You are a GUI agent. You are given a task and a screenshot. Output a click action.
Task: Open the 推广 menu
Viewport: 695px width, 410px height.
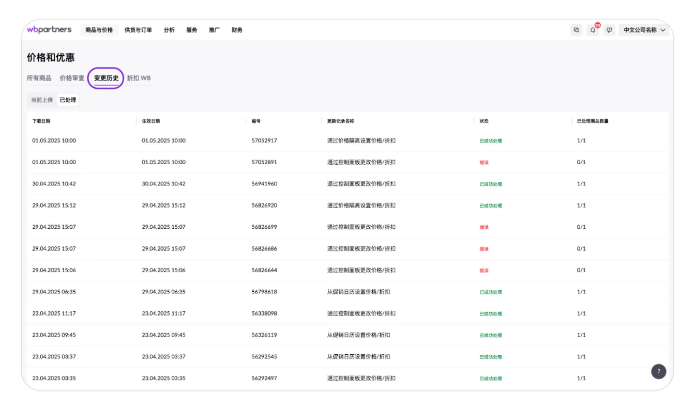(x=214, y=30)
